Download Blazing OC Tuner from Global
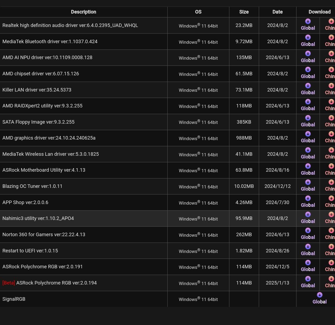 308,186
